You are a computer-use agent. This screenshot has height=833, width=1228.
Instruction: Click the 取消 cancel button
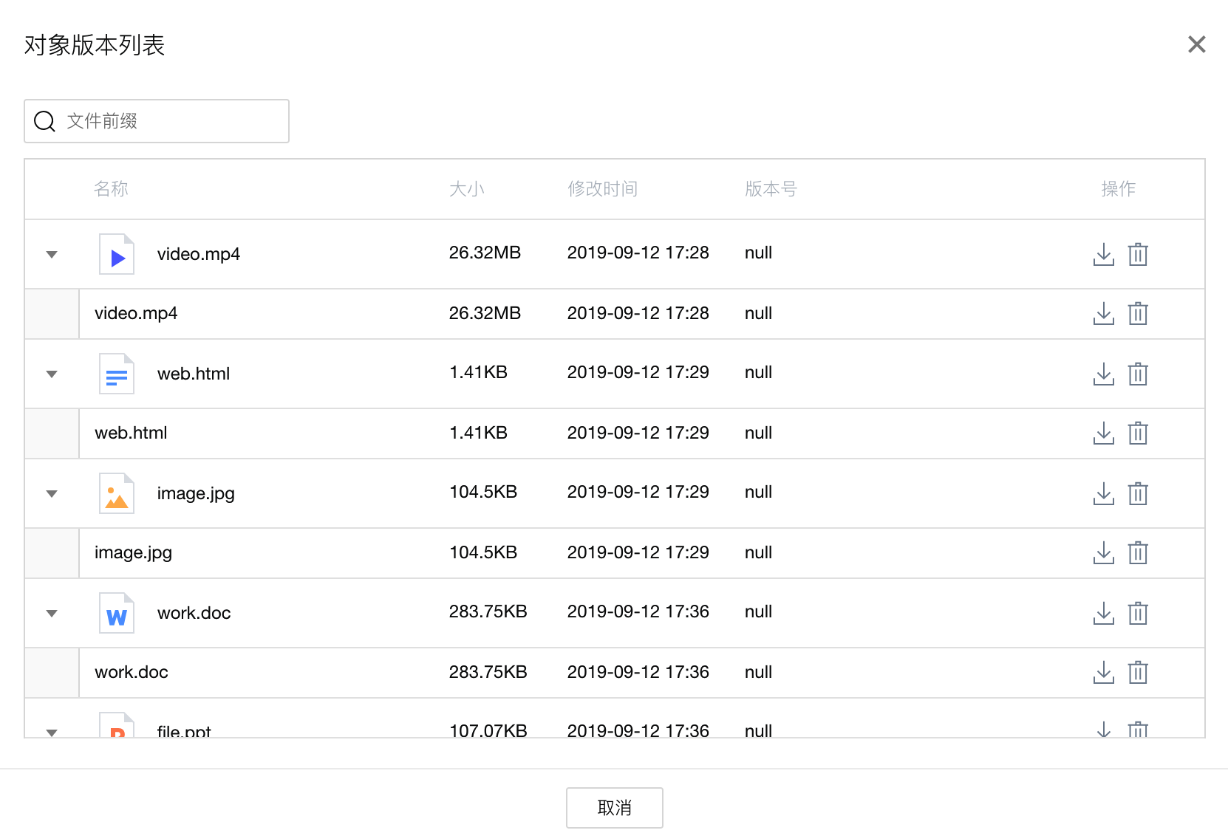[x=614, y=808]
